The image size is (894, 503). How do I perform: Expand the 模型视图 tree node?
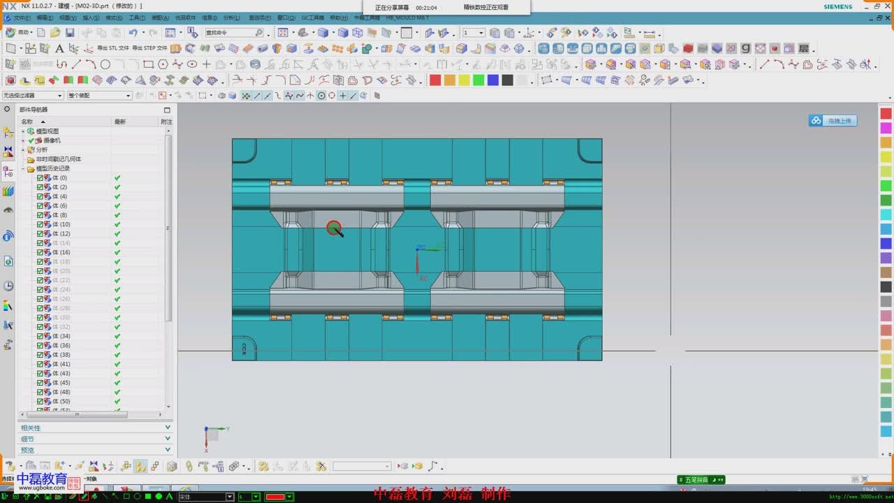pyautogui.click(x=23, y=131)
